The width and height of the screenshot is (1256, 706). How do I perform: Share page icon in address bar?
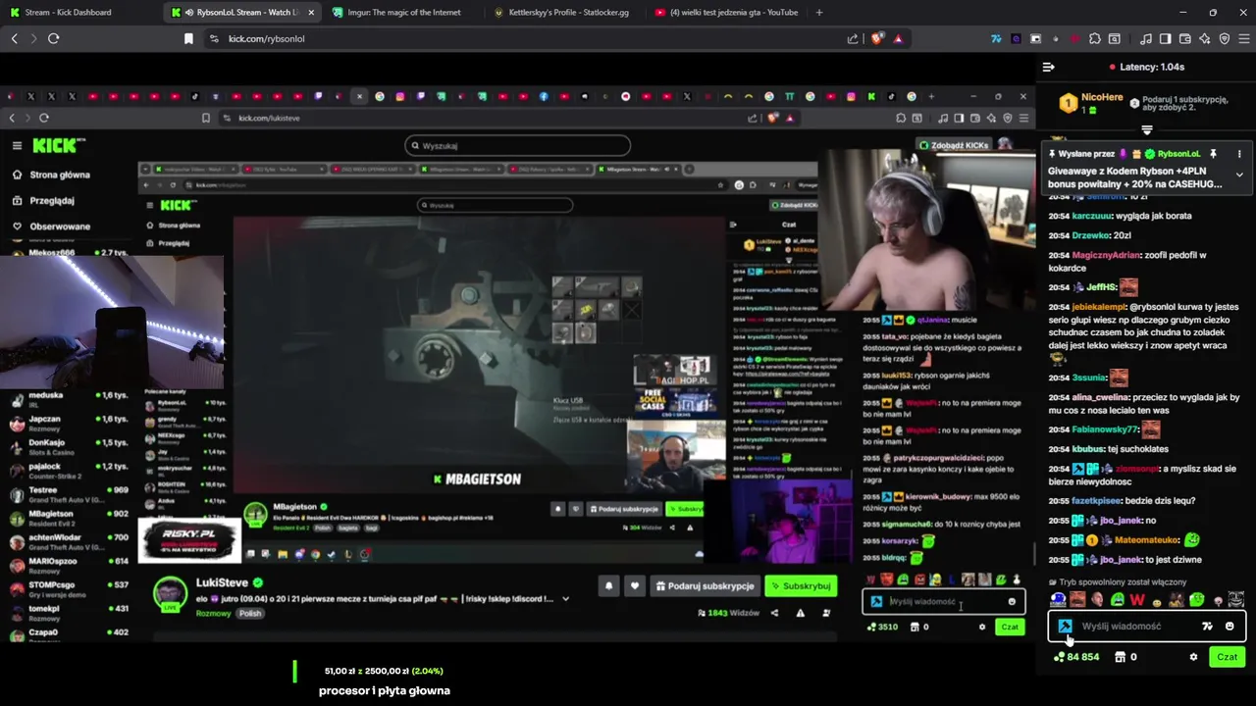pyautogui.click(x=853, y=38)
